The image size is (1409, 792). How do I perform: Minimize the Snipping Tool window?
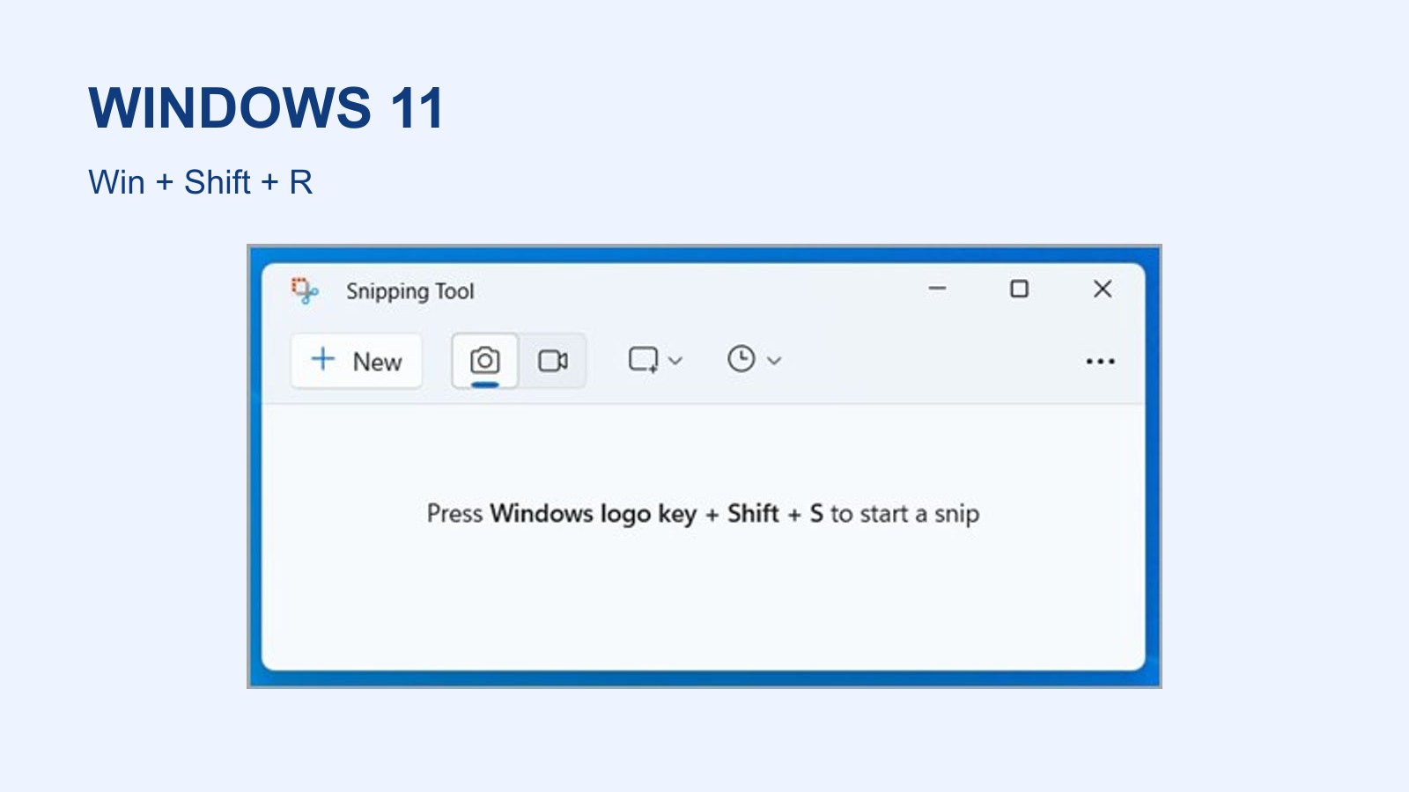(x=937, y=289)
